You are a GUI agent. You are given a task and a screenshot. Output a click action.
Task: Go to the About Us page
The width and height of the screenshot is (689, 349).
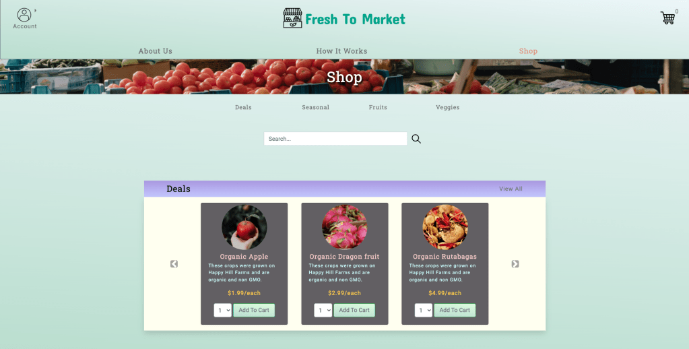[x=155, y=51]
